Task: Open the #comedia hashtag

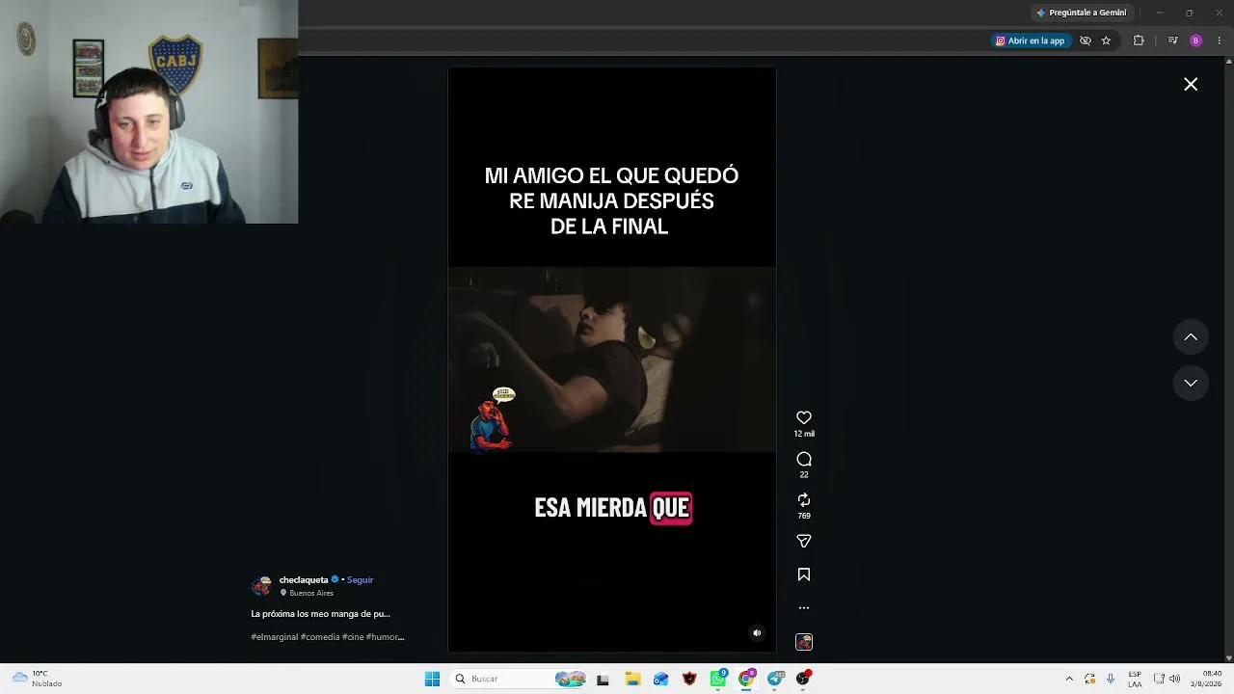Action: (319, 637)
